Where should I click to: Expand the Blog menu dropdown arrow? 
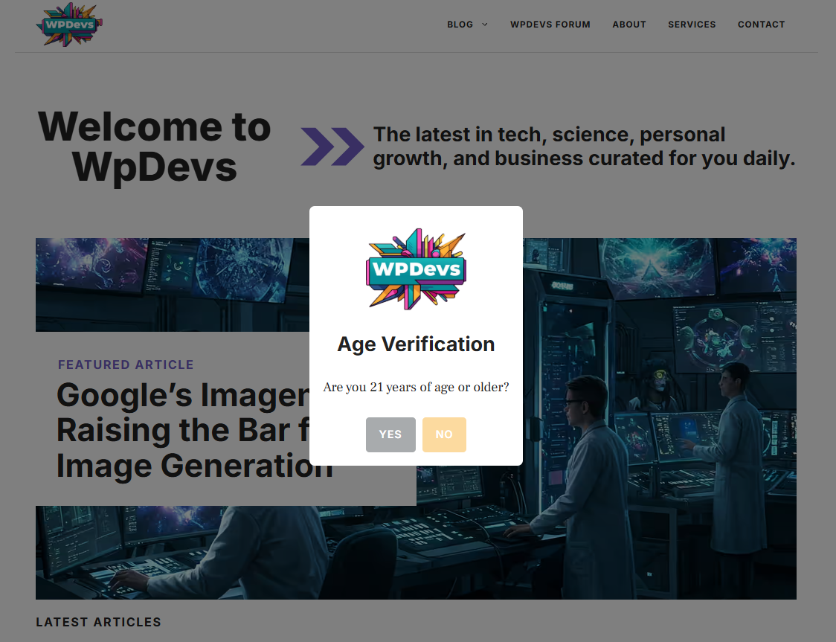(x=485, y=25)
